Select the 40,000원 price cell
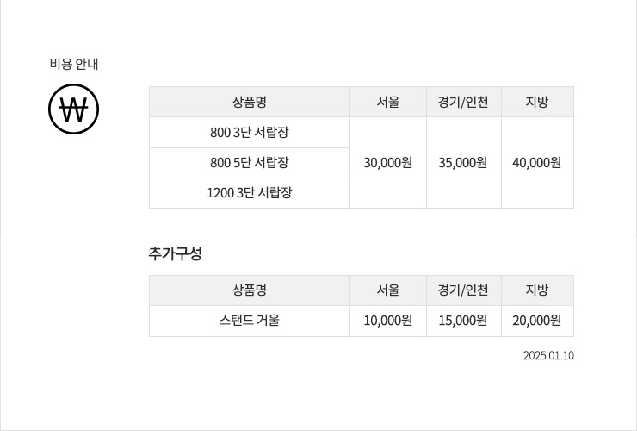Image resolution: width=637 pixels, height=431 pixels. 537,163
